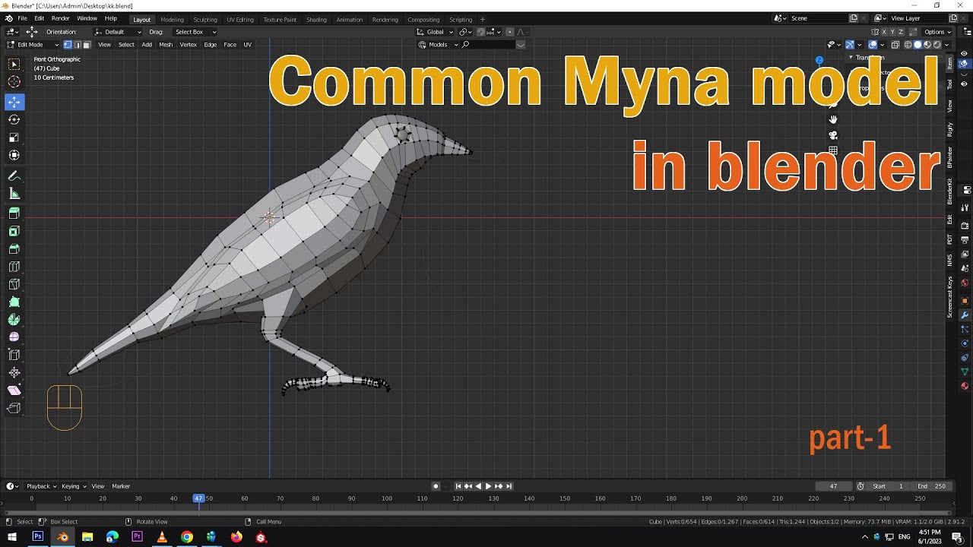Expand the Options dropdown
The height and width of the screenshot is (547, 973).
click(938, 32)
